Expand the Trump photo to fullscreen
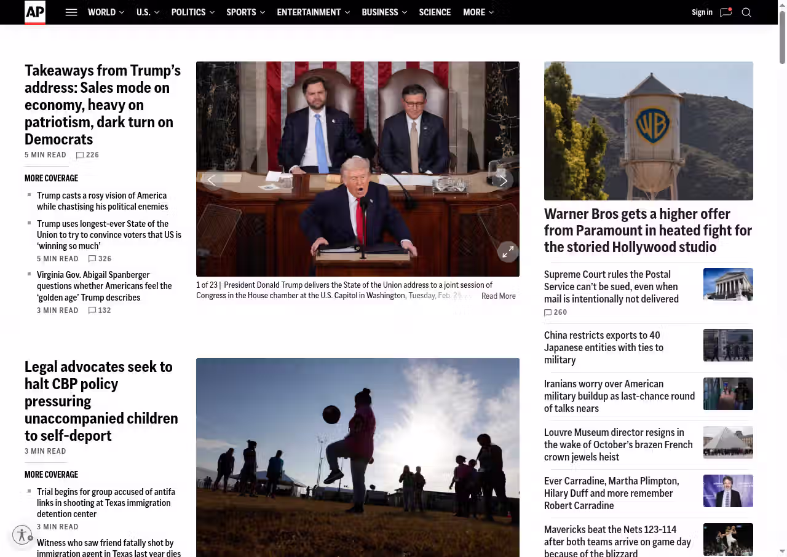787x557 pixels. [x=508, y=251]
